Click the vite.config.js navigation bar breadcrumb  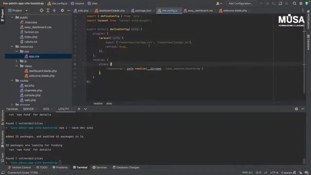coord(57,3)
